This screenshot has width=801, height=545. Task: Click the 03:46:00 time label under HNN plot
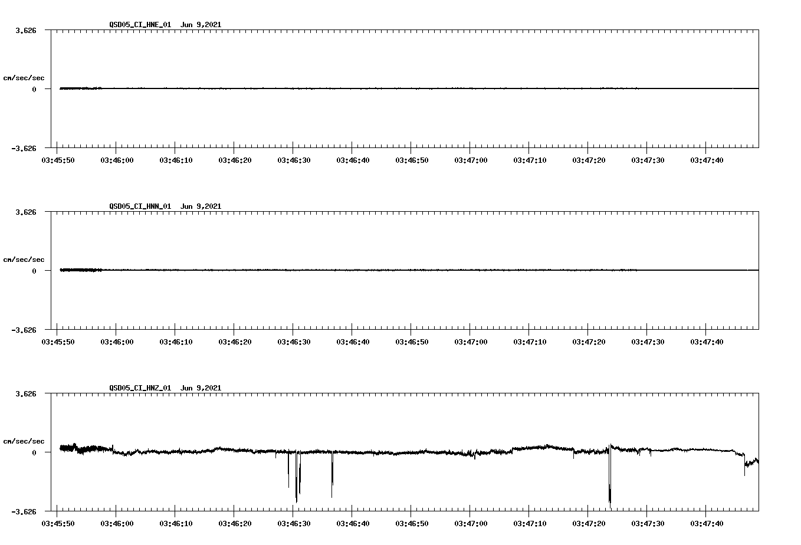(117, 342)
